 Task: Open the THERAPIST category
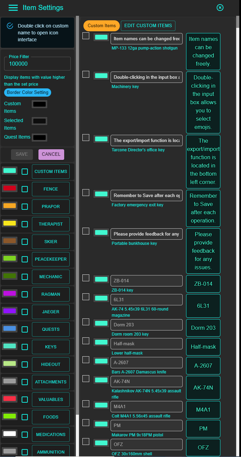[x=51, y=224]
